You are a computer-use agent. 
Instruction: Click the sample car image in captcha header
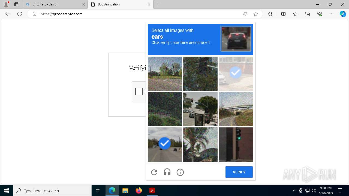pyautogui.click(x=236, y=39)
